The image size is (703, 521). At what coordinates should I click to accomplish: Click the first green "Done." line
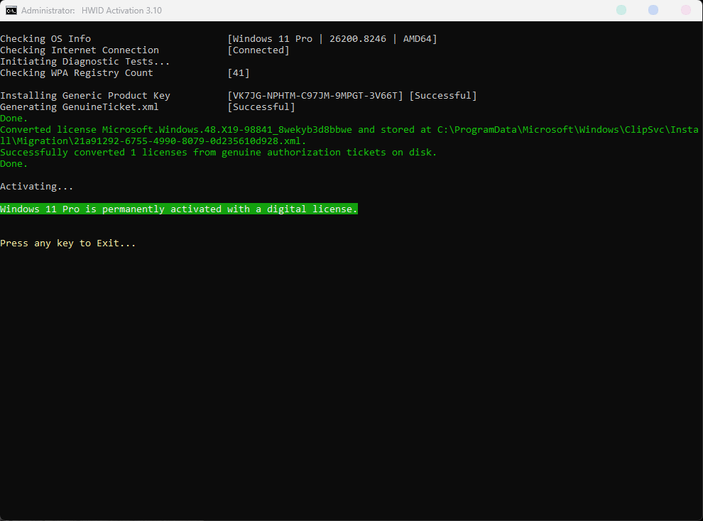tap(14, 119)
